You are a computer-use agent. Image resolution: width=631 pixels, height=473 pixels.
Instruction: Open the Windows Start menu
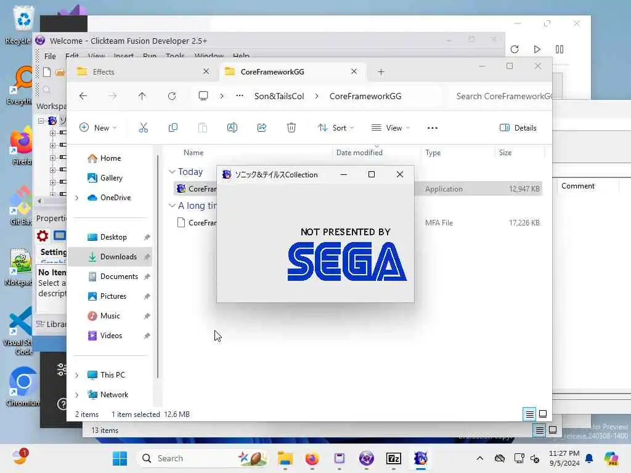click(x=120, y=458)
